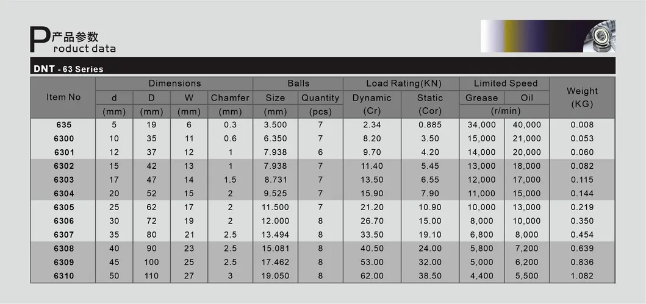This screenshot has height=304, width=646.
Task: Select item number 6310
Action: pos(64,276)
